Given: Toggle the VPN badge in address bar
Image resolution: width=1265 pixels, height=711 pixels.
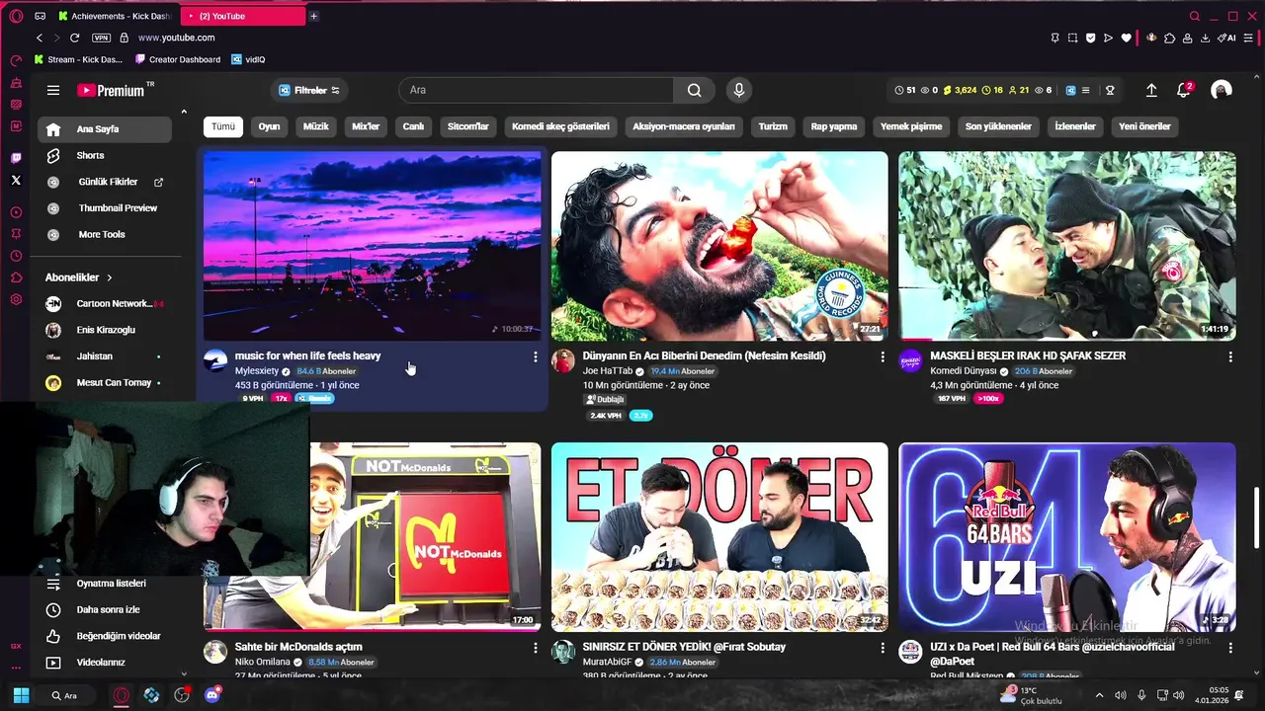Looking at the screenshot, I should click(101, 38).
